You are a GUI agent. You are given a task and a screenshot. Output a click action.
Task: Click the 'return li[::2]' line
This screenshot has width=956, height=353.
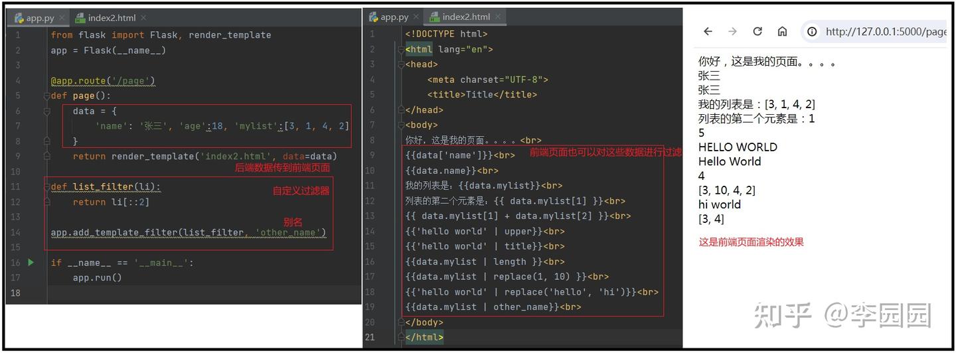pos(111,202)
